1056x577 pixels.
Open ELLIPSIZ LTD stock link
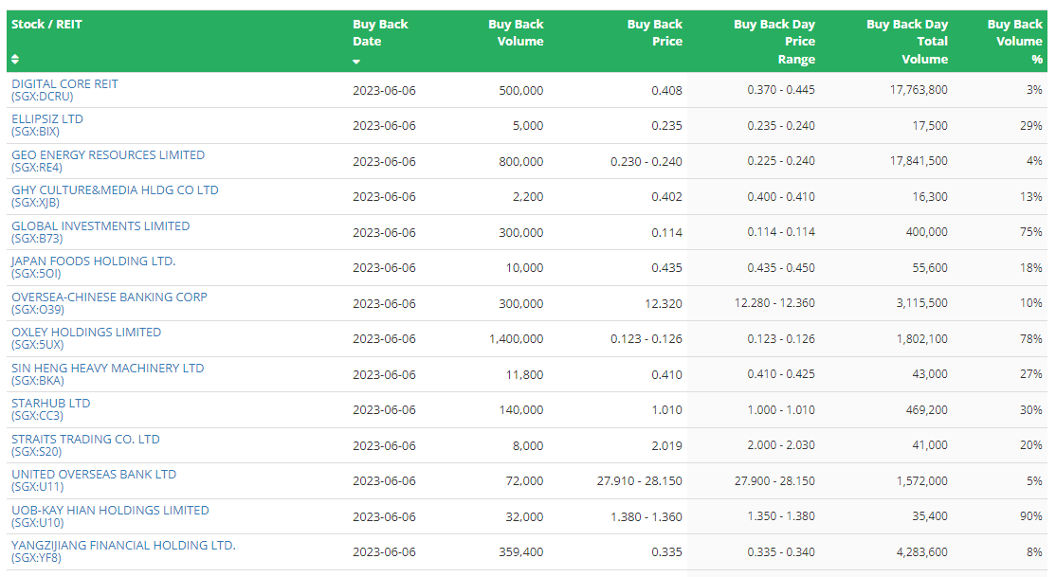47,124
